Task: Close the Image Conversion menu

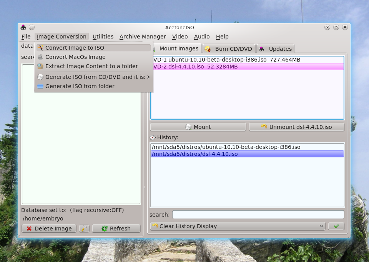Action: [61, 37]
